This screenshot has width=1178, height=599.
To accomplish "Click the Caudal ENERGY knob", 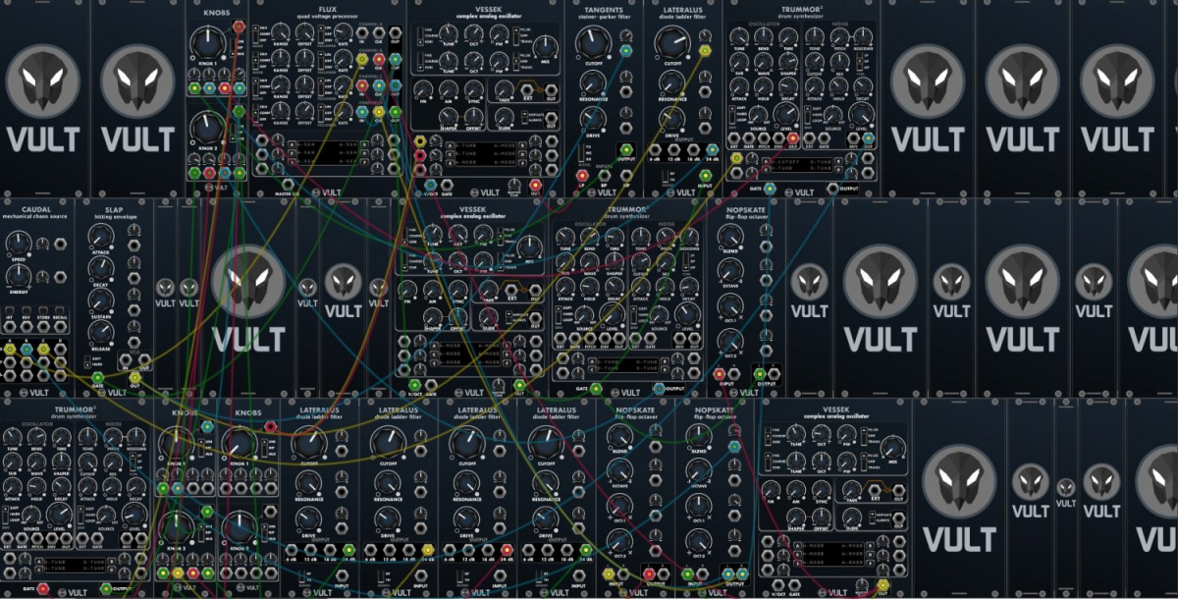I will tap(19, 275).
